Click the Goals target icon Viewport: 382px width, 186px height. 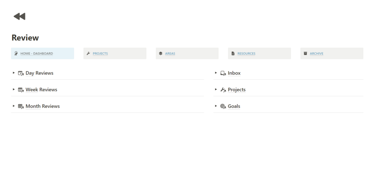tap(223, 107)
